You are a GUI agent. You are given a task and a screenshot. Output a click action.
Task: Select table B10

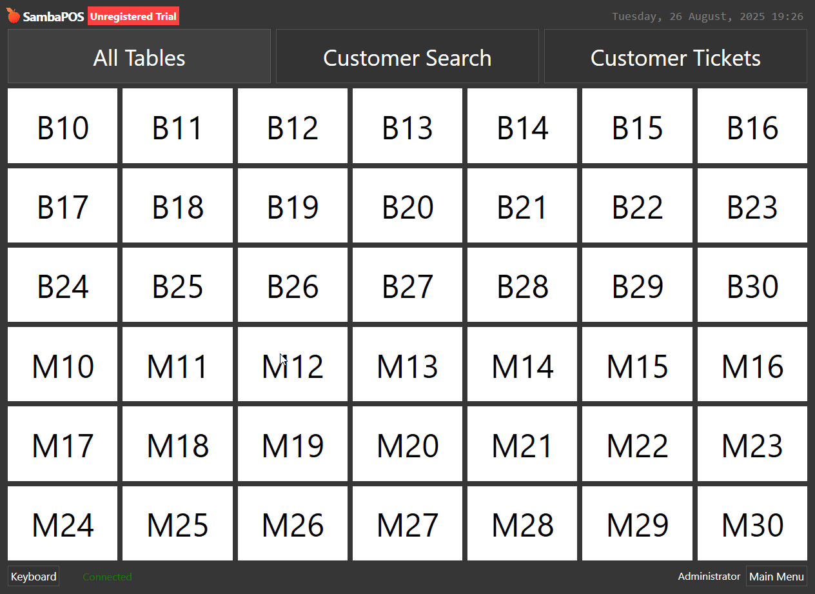click(63, 126)
